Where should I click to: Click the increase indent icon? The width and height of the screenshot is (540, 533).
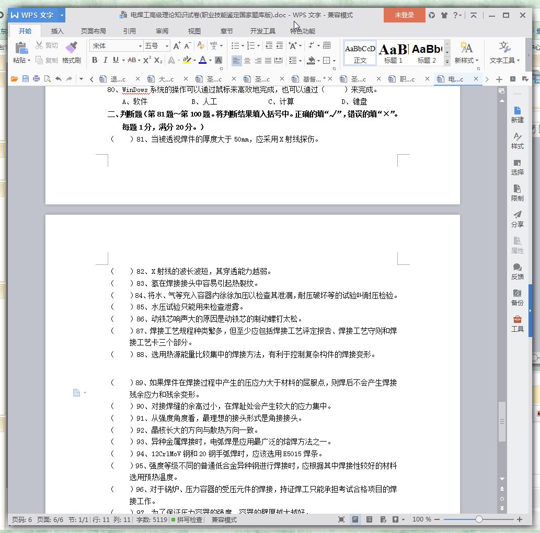click(280, 45)
